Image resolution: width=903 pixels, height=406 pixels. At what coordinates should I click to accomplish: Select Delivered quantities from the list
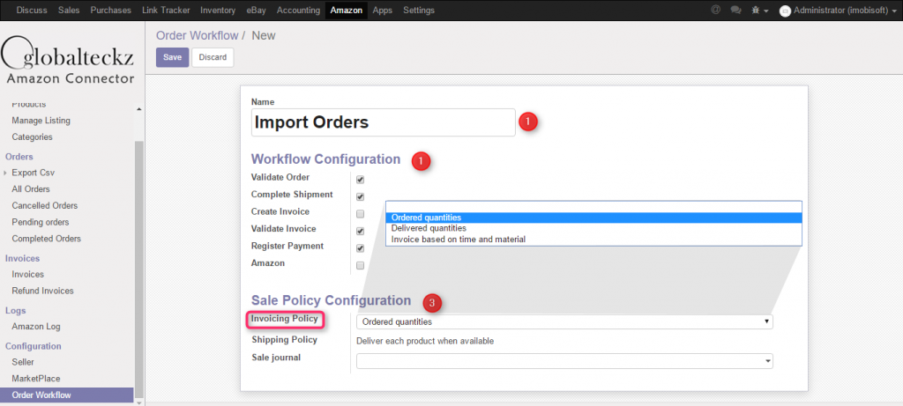tap(422, 228)
